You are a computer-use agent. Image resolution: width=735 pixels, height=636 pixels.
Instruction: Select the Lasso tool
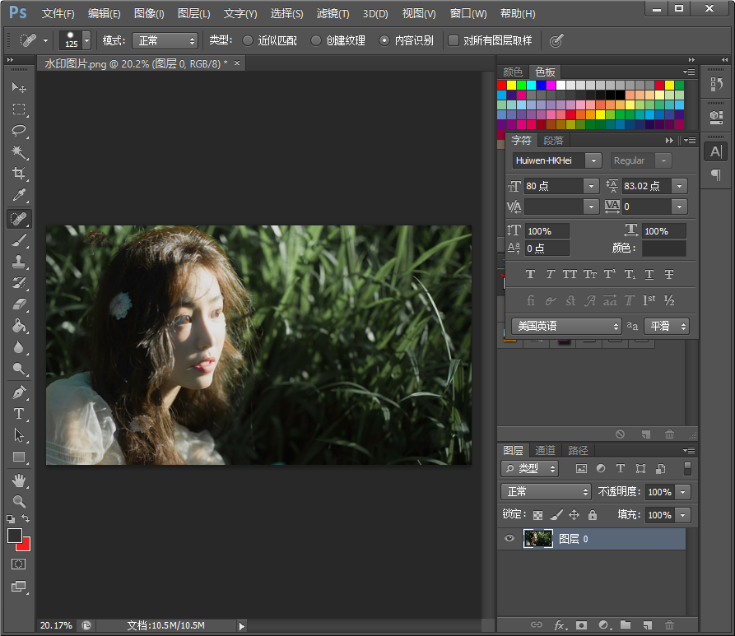[19, 131]
